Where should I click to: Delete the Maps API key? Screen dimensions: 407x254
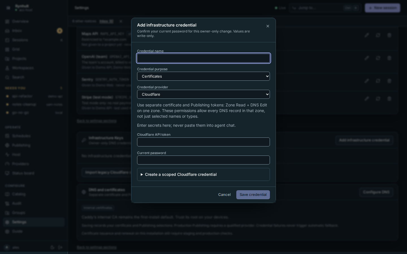tap(389, 35)
